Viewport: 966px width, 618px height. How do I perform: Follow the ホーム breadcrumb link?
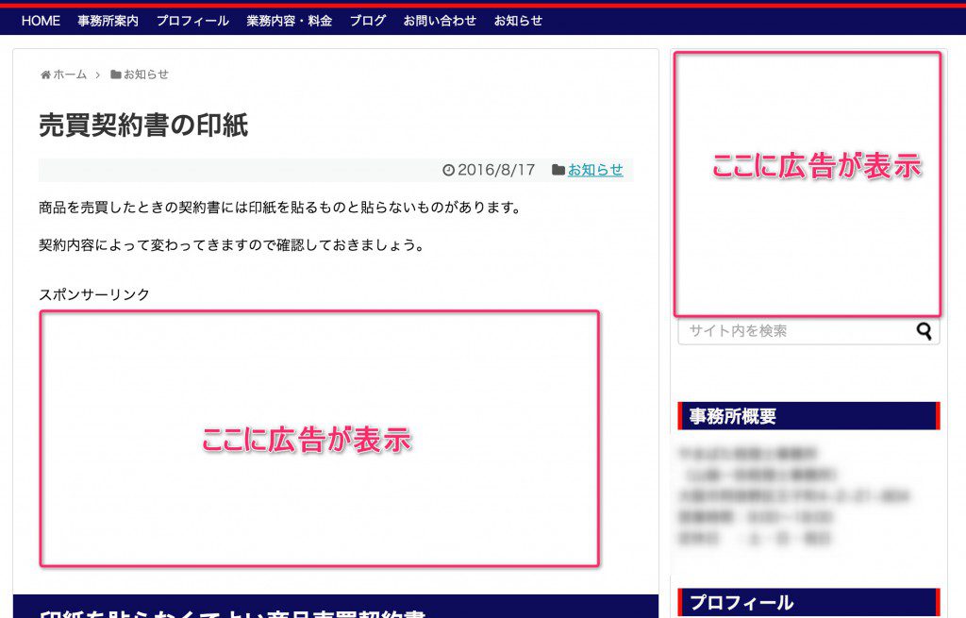tap(70, 75)
